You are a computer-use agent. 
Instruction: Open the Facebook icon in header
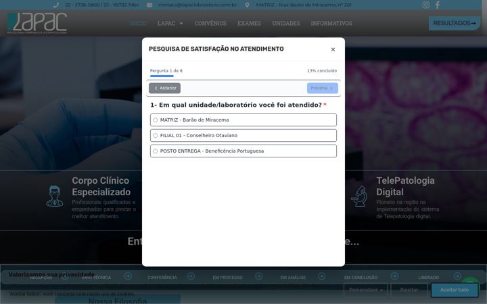point(438,5)
